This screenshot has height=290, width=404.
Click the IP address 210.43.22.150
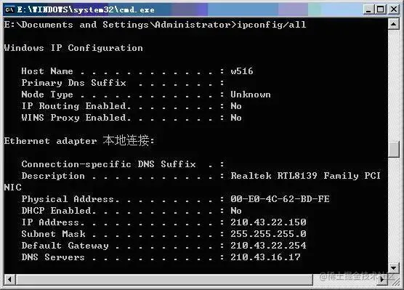pyautogui.click(x=268, y=222)
